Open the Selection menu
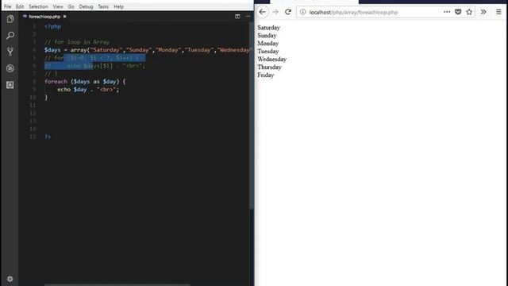Viewport: 508px width, 286px height. pyautogui.click(x=38, y=6)
